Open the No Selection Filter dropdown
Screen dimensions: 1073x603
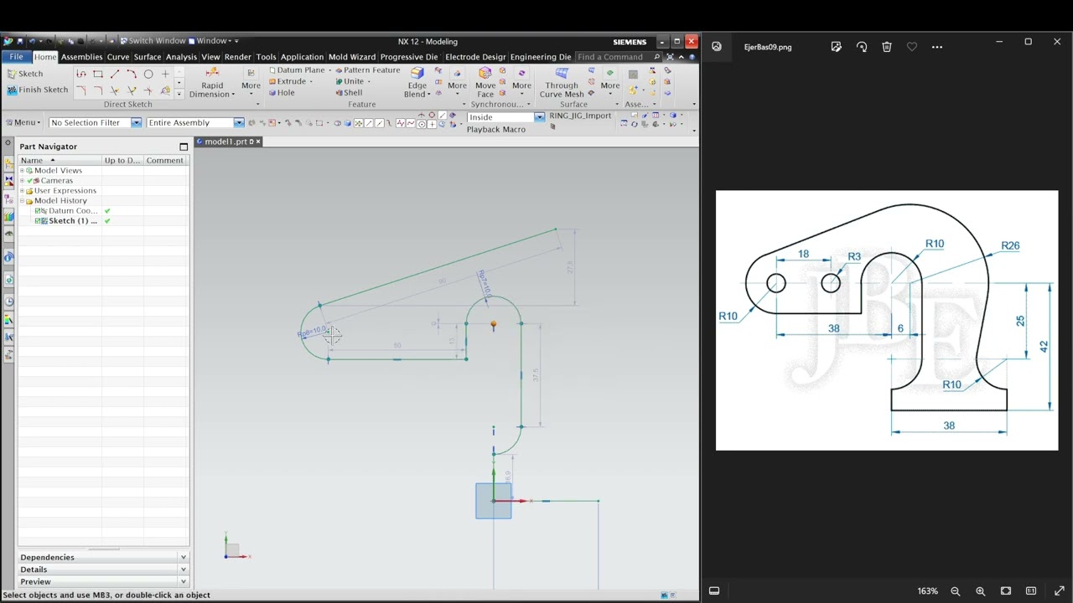(x=136, y=123)
